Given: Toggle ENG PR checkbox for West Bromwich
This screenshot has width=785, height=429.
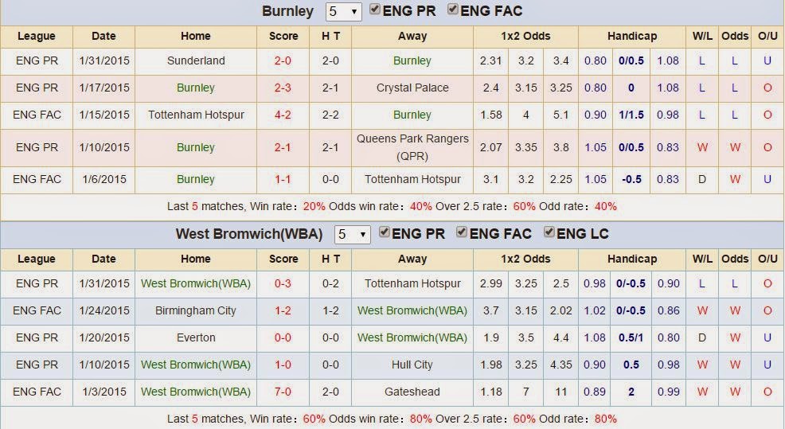Looking at the screenshot, I should click(x=385, y=233).
